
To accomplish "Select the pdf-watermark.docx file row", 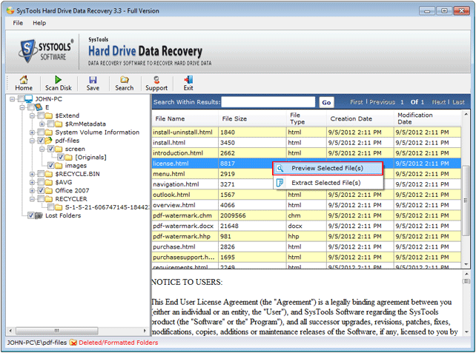I will pyautogui.click(x=306, y=226).
